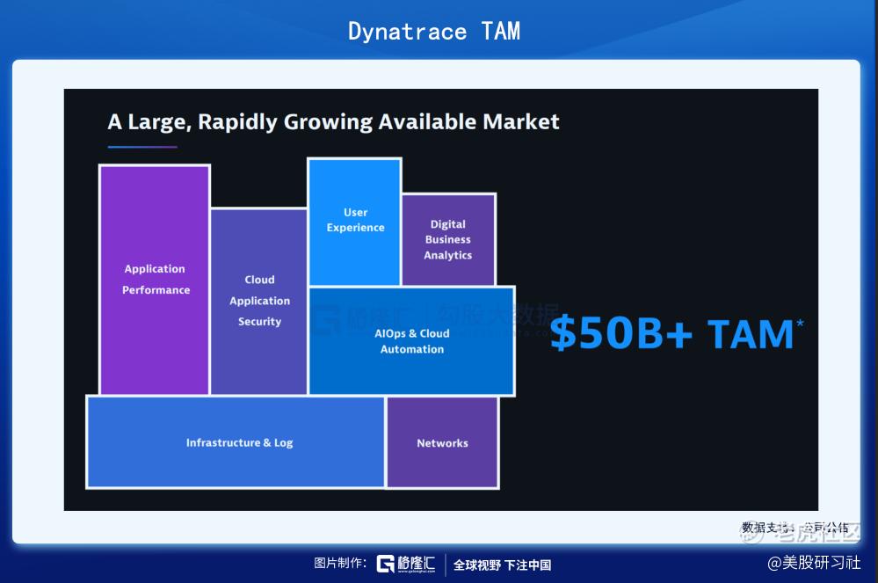Click the 图片制作 label
This screenshot has width=878, height=583.
click(340, 564)
